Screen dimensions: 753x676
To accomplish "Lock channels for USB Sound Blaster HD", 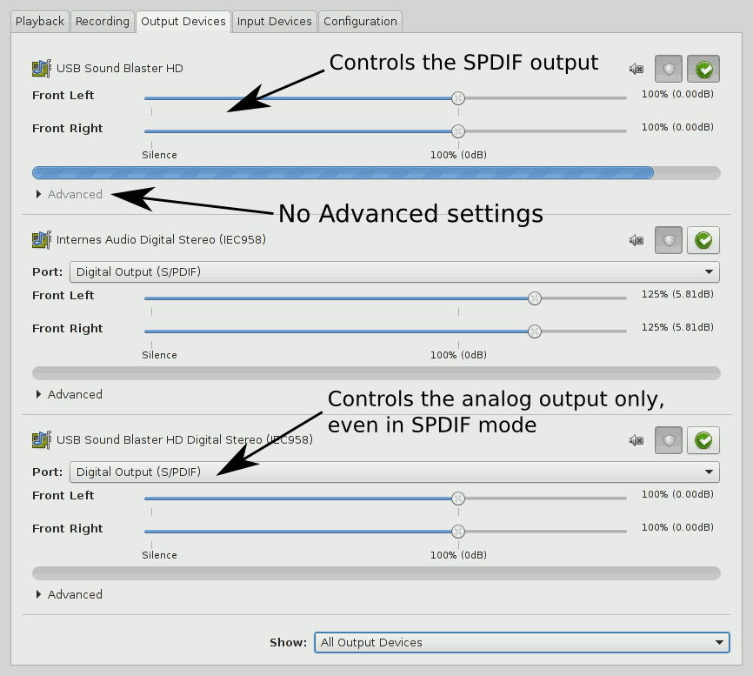I will (x=669, y=69).
